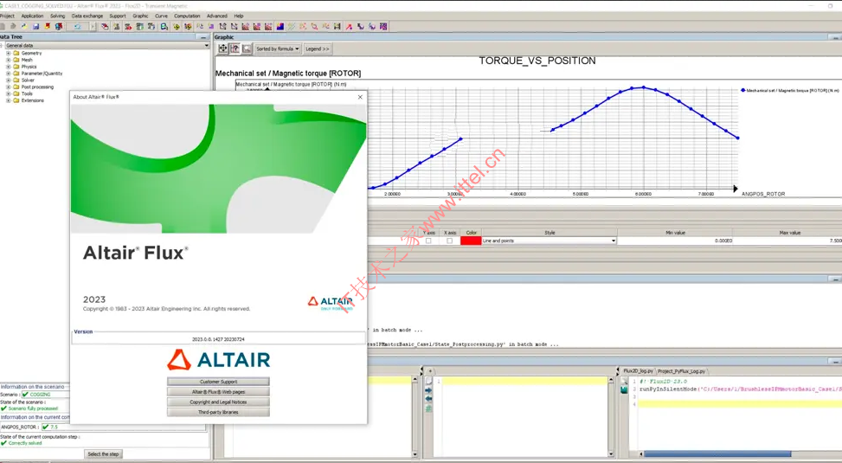Screen dimensions: 842x463
Task: Click the Third-party libraries button
Action: click(218, 412)
